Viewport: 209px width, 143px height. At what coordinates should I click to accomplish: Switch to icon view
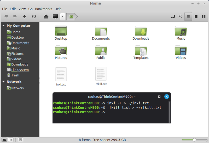point(188,16)
